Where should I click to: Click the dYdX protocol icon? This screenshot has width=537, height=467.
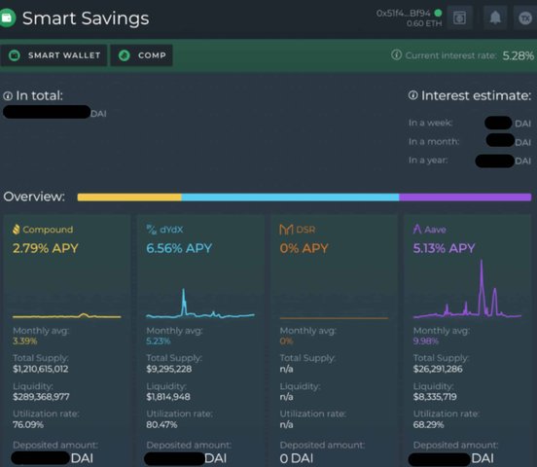click(x=151, y=230)
